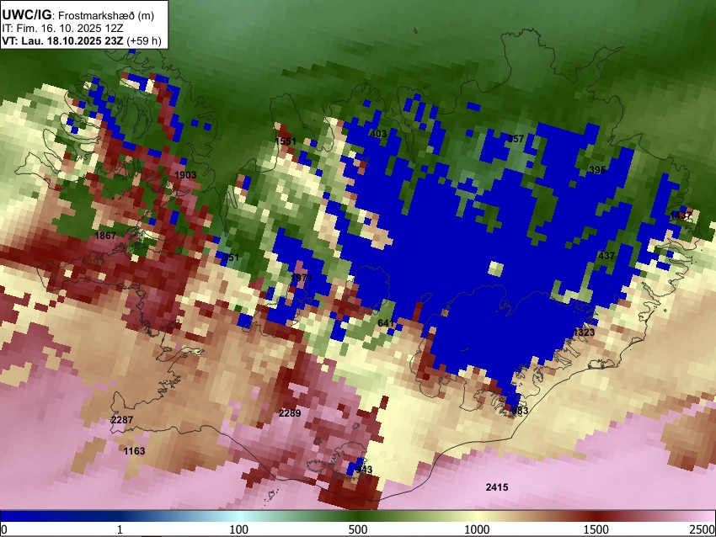This screenshot has height=537, width=716.
Task: Select the IT: Fim. 16. 10. 2025 12Z line
Action: 62,29
